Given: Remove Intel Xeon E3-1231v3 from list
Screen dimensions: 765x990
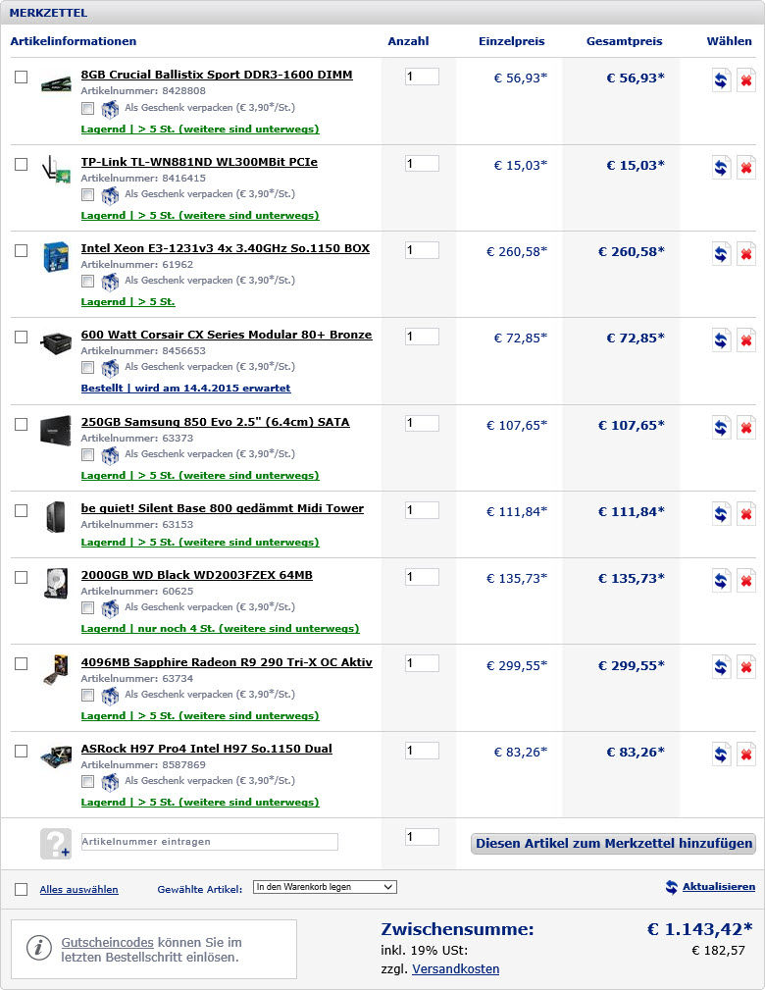Looking at the screenshot, I should pos(746,254).
